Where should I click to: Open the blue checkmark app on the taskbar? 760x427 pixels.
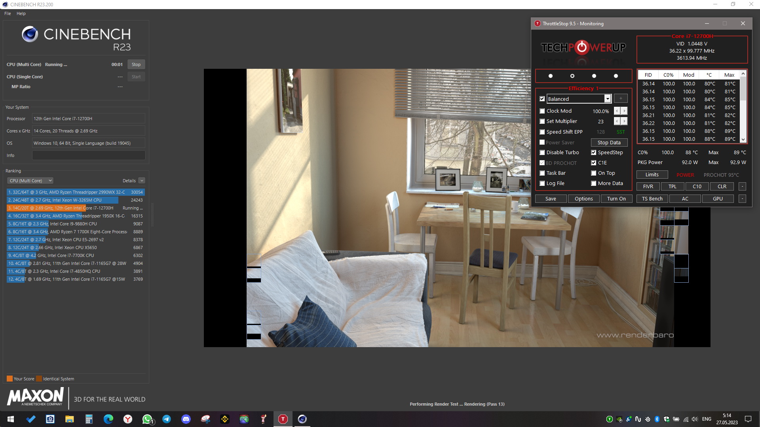tap(30, 419)
